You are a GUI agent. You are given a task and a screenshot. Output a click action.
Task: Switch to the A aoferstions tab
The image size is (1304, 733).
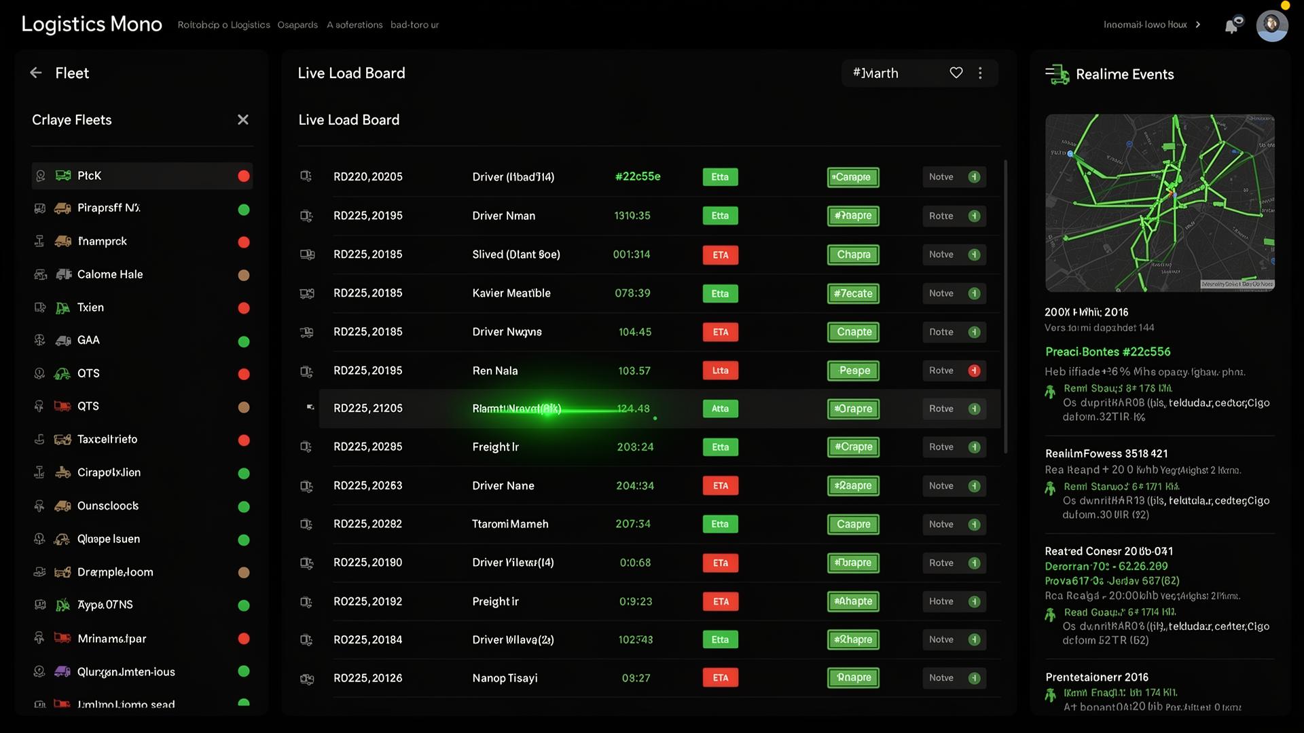pyautogui.click(x=355, y=25)
